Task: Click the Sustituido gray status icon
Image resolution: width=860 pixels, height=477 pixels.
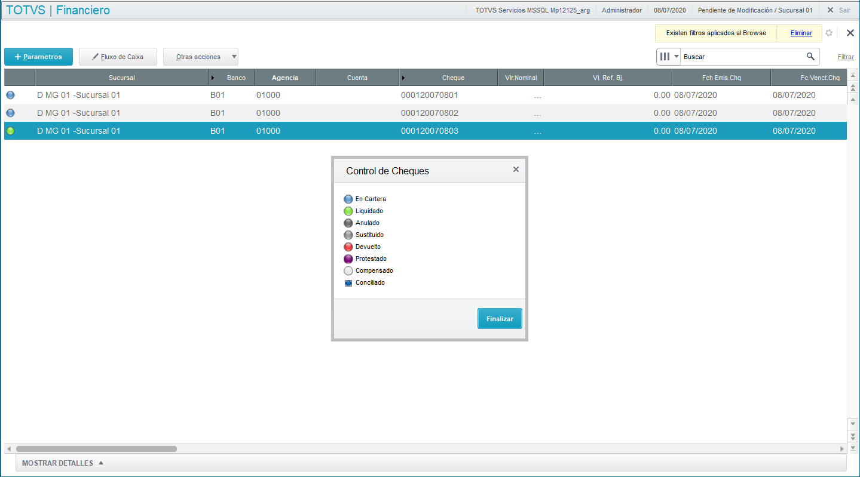Action: pos(348,235)
